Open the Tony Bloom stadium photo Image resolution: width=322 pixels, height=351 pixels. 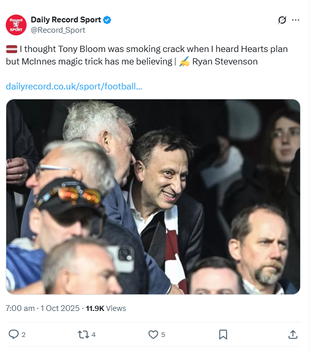[x=153, y=197]
